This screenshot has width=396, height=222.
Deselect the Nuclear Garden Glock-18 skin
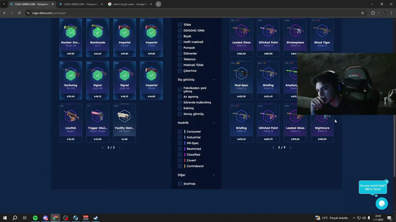[x=71, y=38]
